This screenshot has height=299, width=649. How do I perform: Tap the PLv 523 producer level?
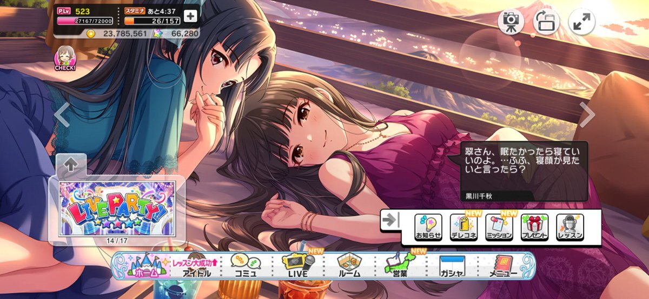pyautogui.click(x=74, y=10)
